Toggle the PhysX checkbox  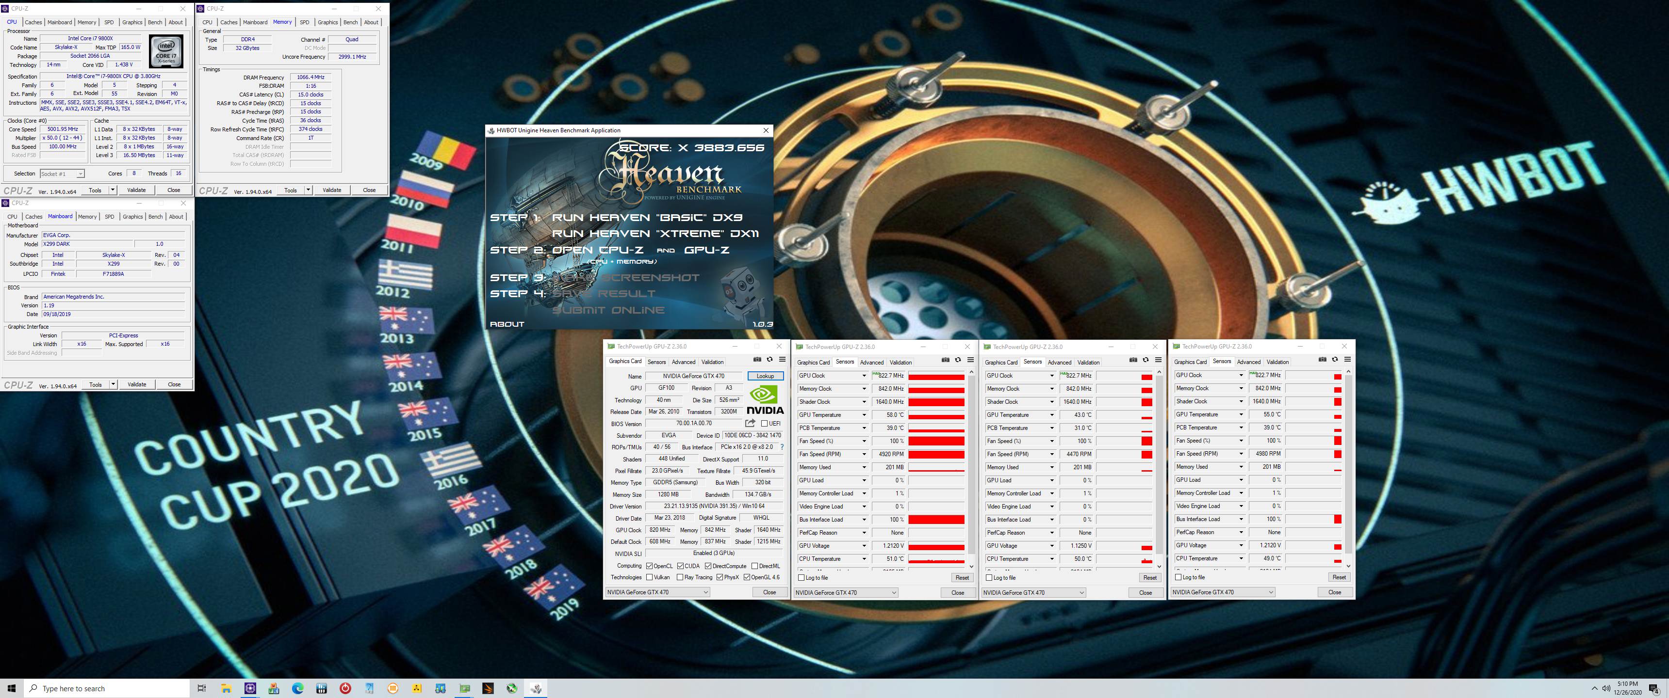[x=720, y=577]
